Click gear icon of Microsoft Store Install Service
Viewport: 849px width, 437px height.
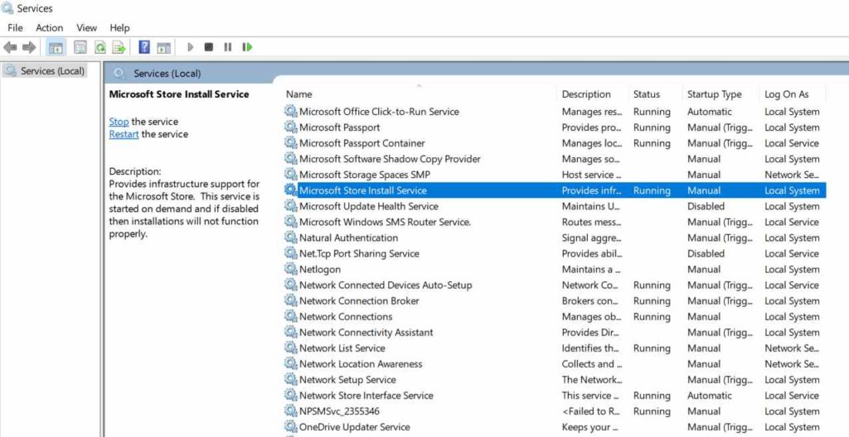pyautogui.click(x=291, y=190)
